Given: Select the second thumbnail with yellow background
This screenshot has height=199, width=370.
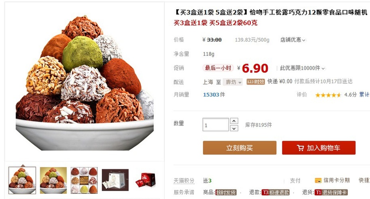Looking at the screenshot, I should click(x=53, y=180).
